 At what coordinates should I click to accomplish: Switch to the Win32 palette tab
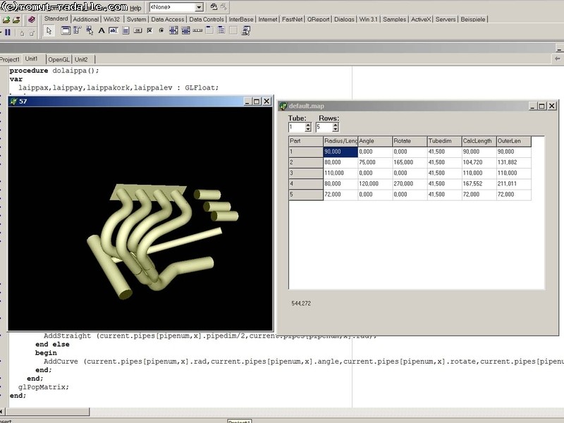tap(111, 19)
